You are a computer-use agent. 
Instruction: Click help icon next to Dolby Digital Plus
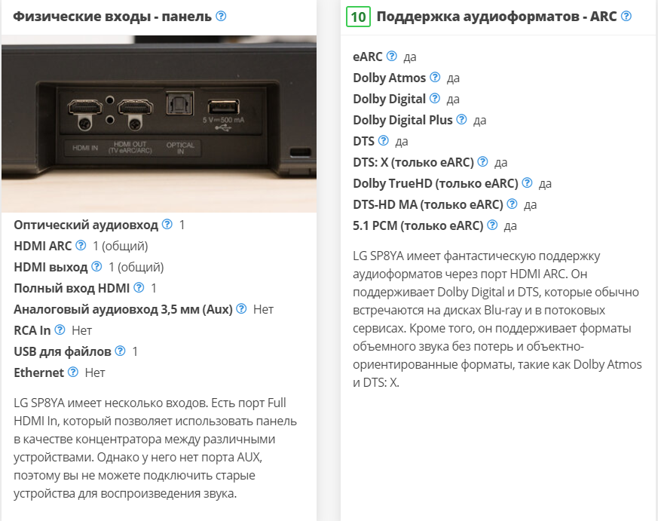461,119
